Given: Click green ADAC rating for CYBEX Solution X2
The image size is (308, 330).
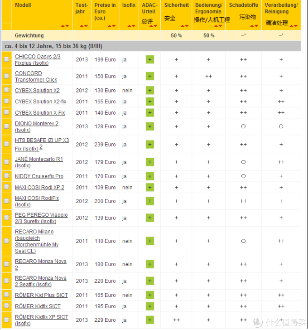Looking at the screenshot, I should coord(150,90).
